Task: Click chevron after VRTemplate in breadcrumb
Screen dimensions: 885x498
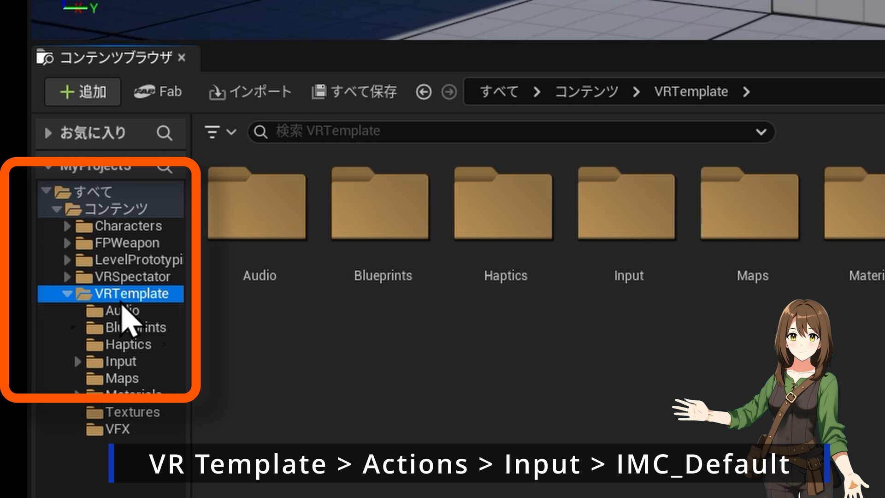Action: [x=746, y=92]
